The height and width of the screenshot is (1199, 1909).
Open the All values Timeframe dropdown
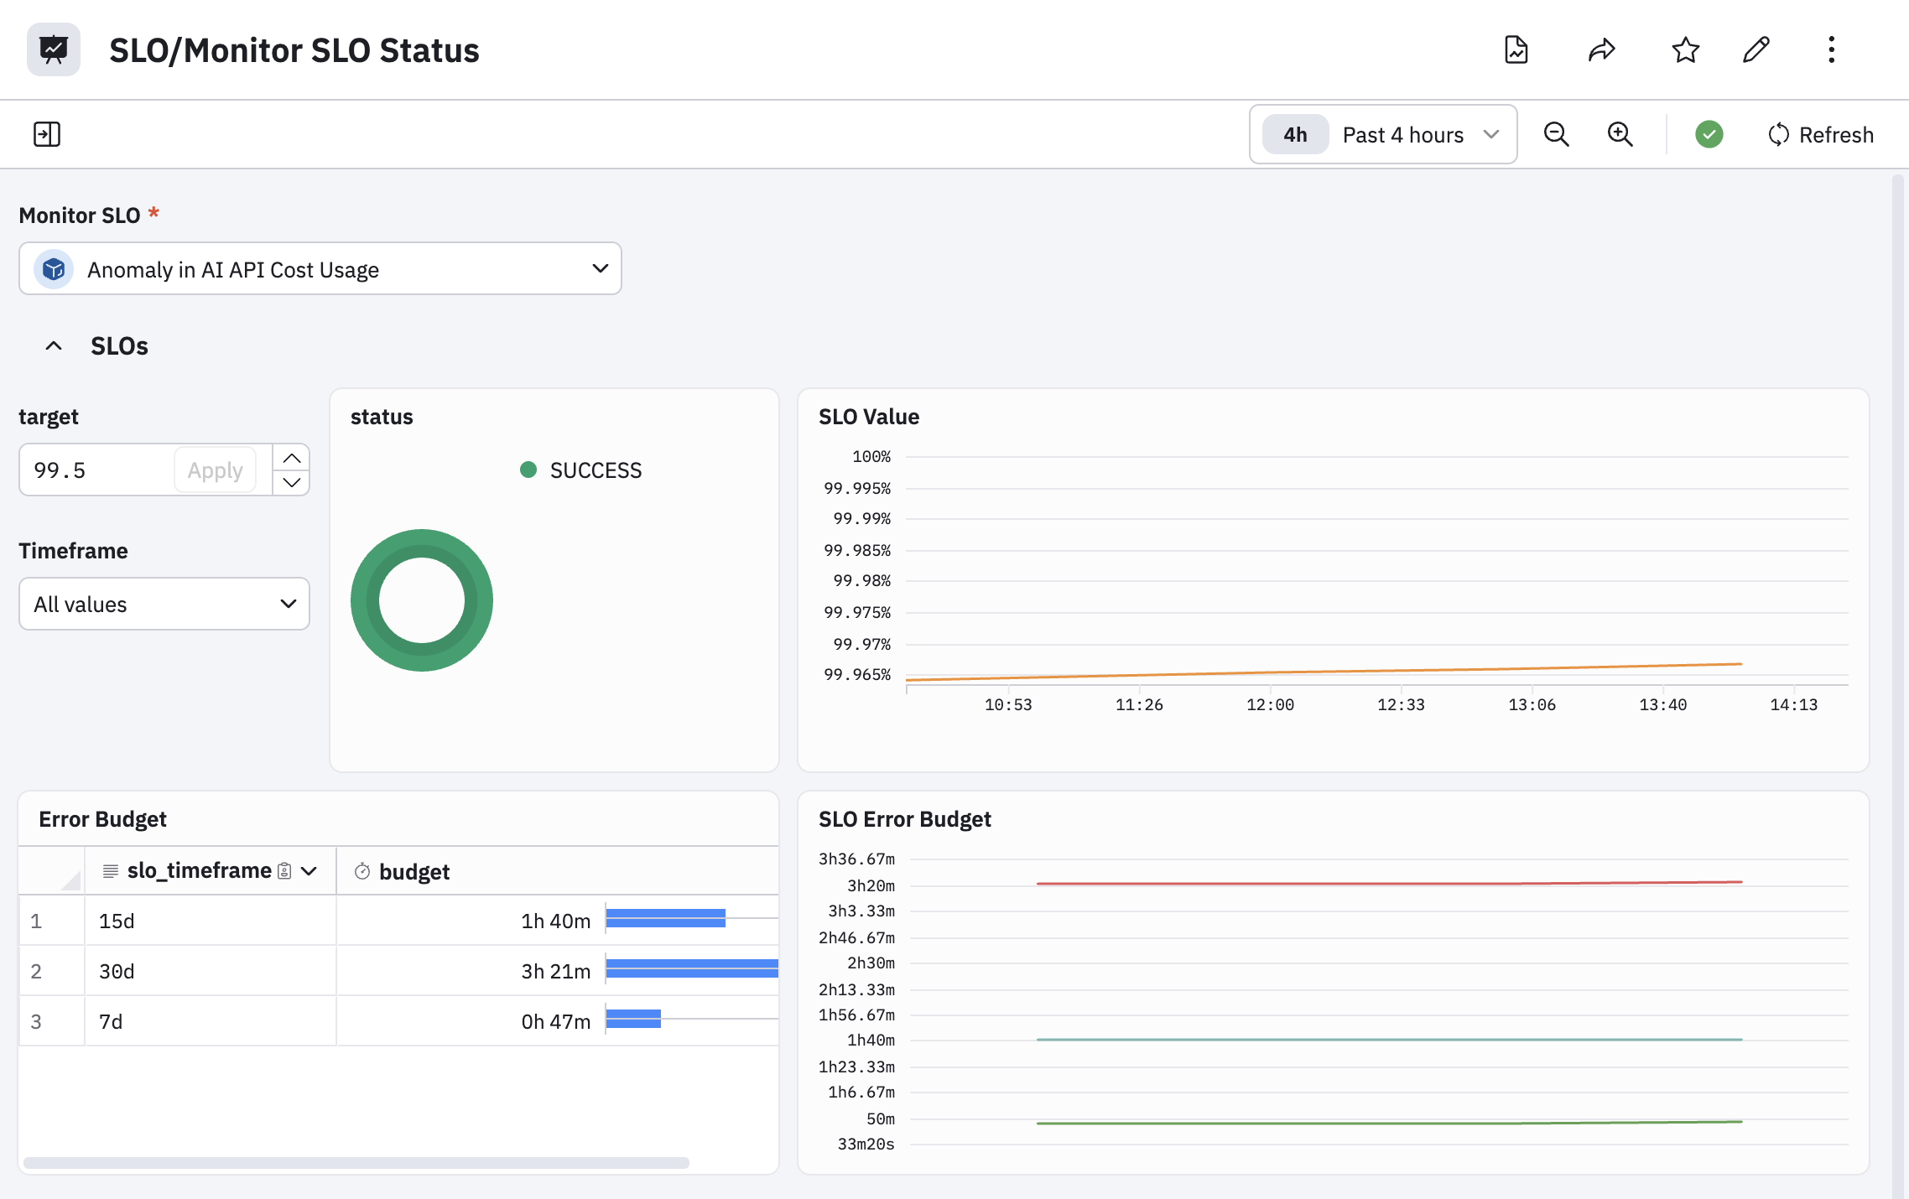coord(164,604)
